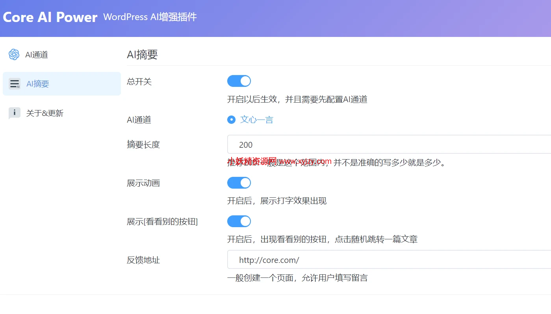This screenshot has width=551, height=314.
Task: Click the 展示动画 label
Action: (143, 183)
